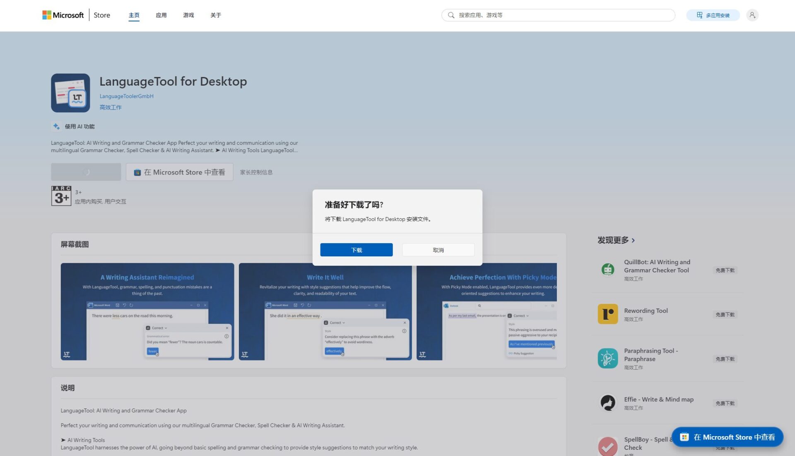
Task: Click the search magnifier icon
Action: (451, 15)
